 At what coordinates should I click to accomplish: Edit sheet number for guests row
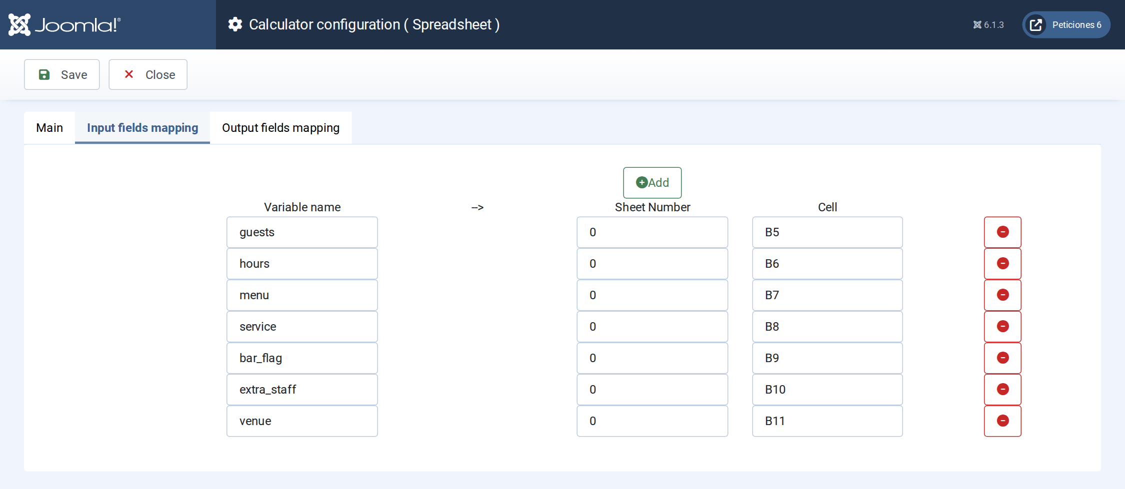(x=652, y=232)
